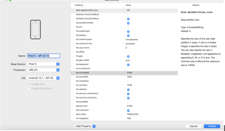Toggle the skin.dynamic checkbox
Image resolution: width=225 pixels, height=131 pixels.
click(x=128, y=110)
